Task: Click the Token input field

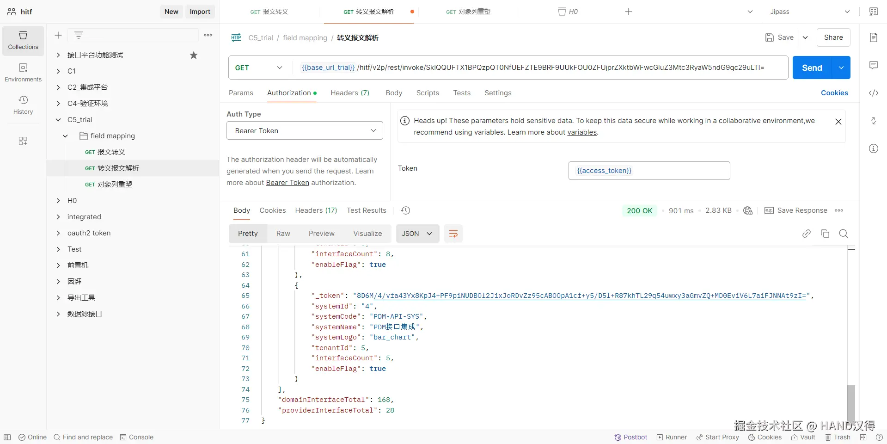Action: [x=649, y=171]
